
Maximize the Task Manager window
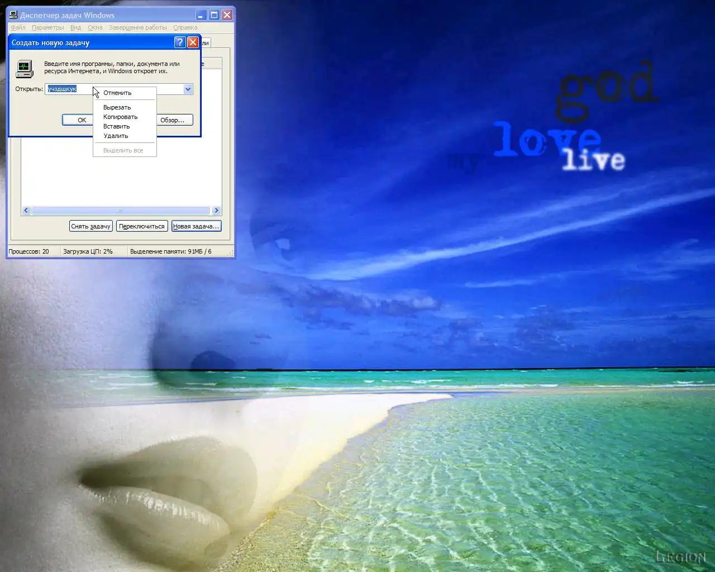(214, 15)
